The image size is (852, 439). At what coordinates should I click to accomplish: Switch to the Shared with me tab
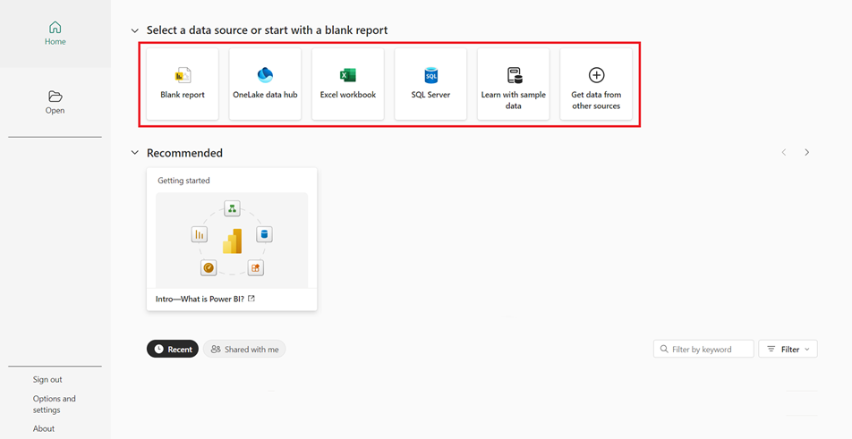click(244, 349)
